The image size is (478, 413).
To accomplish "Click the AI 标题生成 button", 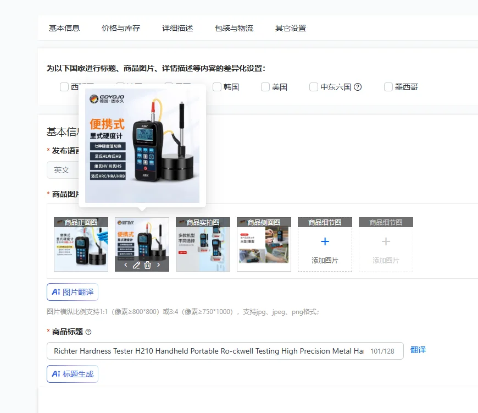I will [73, 374].
